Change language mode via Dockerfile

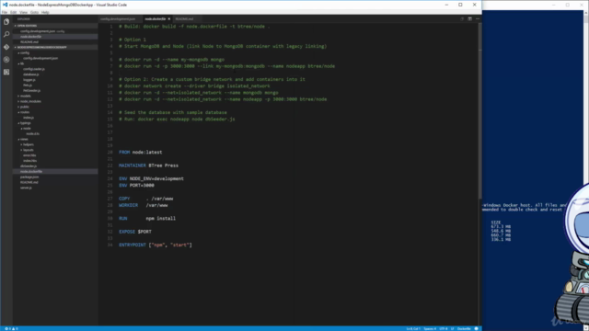pyautogui.click(x=464, y=329)
